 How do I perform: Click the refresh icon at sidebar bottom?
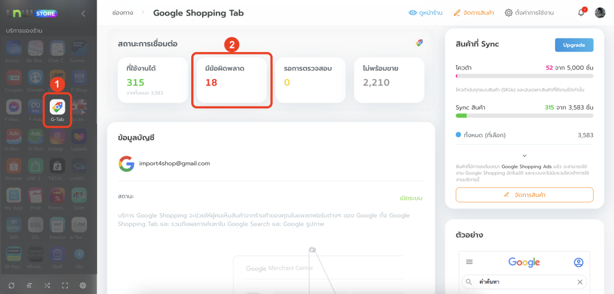pyautogui.click(x=11, y=285)
